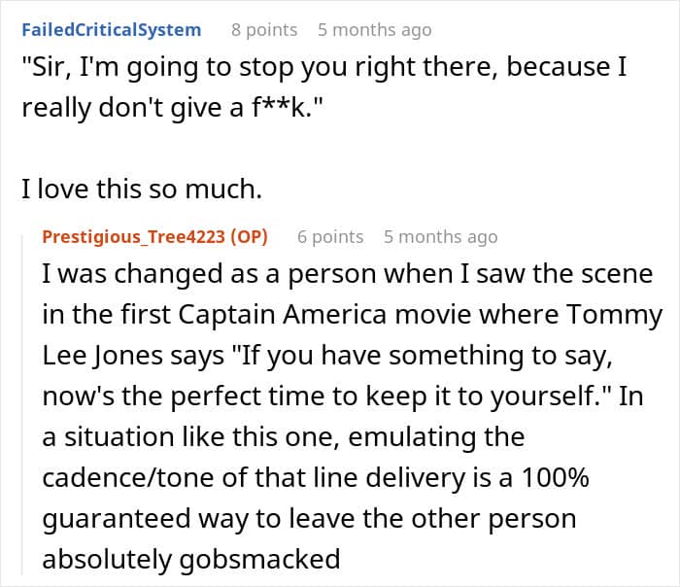The height and width of the screenshot is (587, 680).
Task: Click the 'I love this so much.' sentence
Action: click(142, 190)
